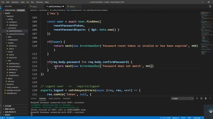Open the Selection menu
Screen dimensions: 213x119
click(15, 2)
